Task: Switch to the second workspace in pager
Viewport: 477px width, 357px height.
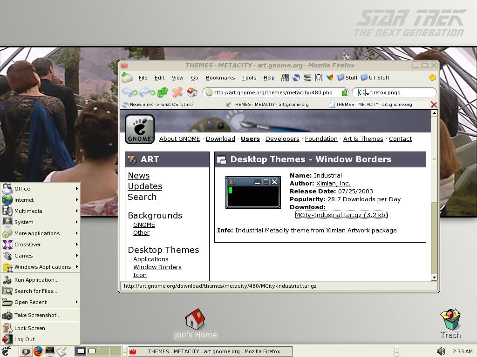Action: [92, 351]
